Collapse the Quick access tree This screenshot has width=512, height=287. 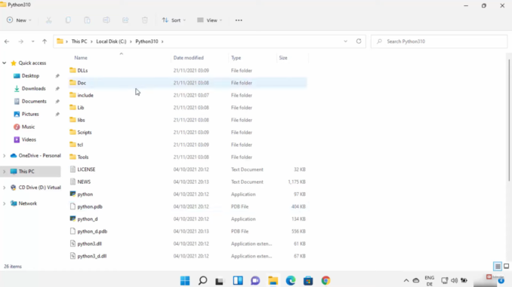pos(5,63)
